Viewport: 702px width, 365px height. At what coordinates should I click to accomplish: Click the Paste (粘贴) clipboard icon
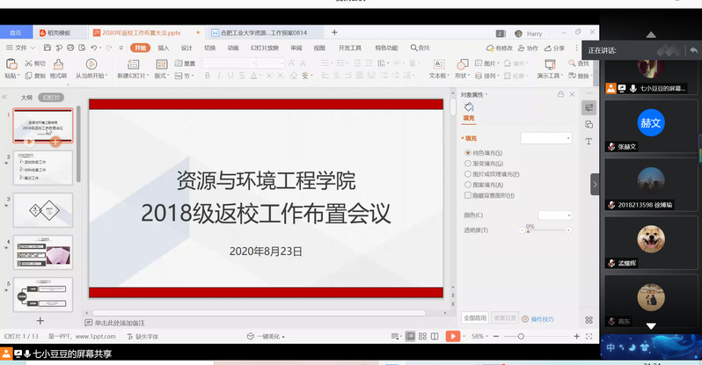[x=11, y=64]
